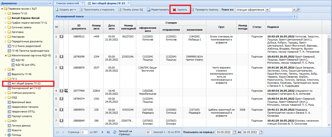
Task: Download icon for document 18777969
Action: tap(61, 90)
